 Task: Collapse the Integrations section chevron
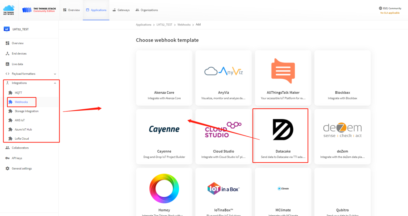(x=55, y=83)
